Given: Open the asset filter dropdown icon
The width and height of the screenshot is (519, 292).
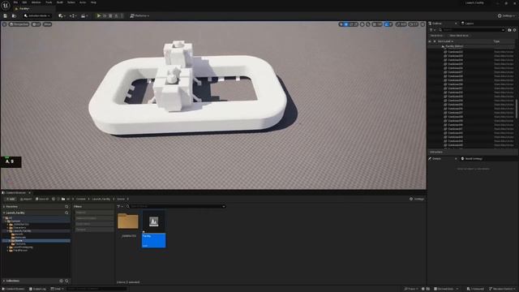Looking at the screenshot, I should point(119,207).
